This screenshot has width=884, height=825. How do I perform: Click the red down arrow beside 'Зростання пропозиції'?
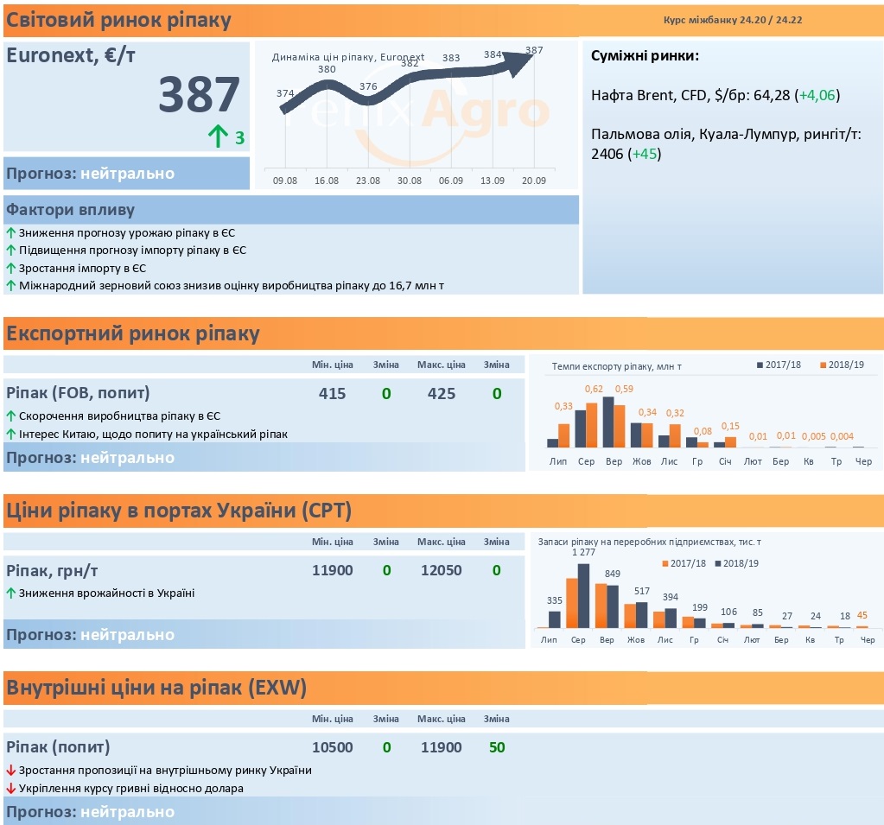click(x=10, y=771)
